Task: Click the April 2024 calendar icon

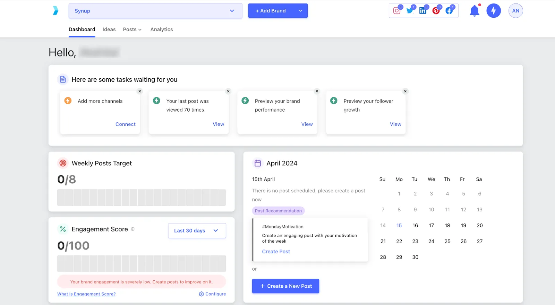Action: click(x=258, y=163)
